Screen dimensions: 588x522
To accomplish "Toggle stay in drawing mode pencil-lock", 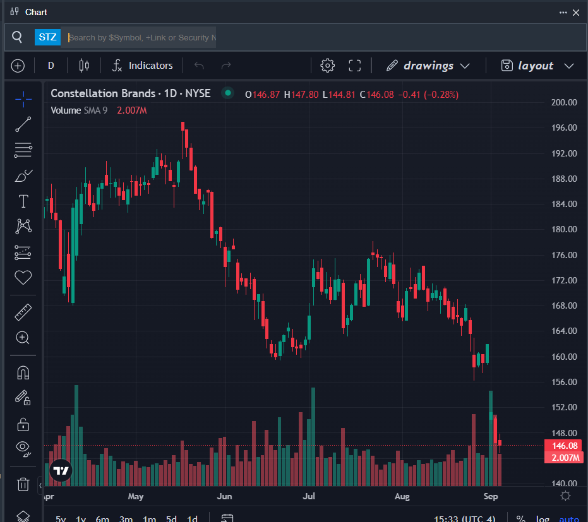I will point(23,398).
